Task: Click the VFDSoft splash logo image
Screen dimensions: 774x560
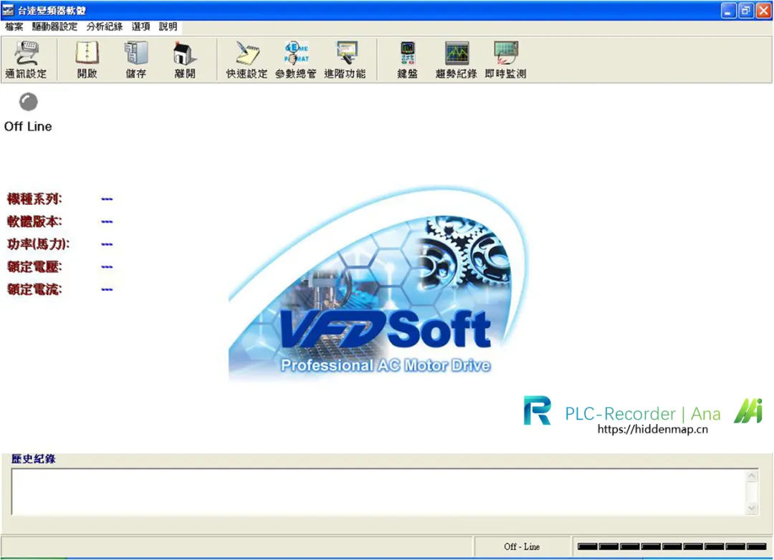Action: (378, 285)
